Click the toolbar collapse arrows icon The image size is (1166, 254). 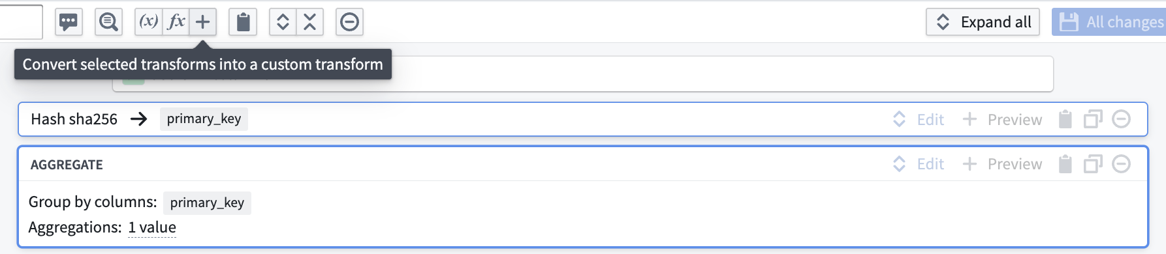click(310, 22)
